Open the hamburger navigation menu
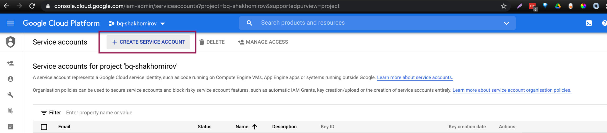Image resolution: width=607 pixels, height=133 pixels. [x=11, y=23]
